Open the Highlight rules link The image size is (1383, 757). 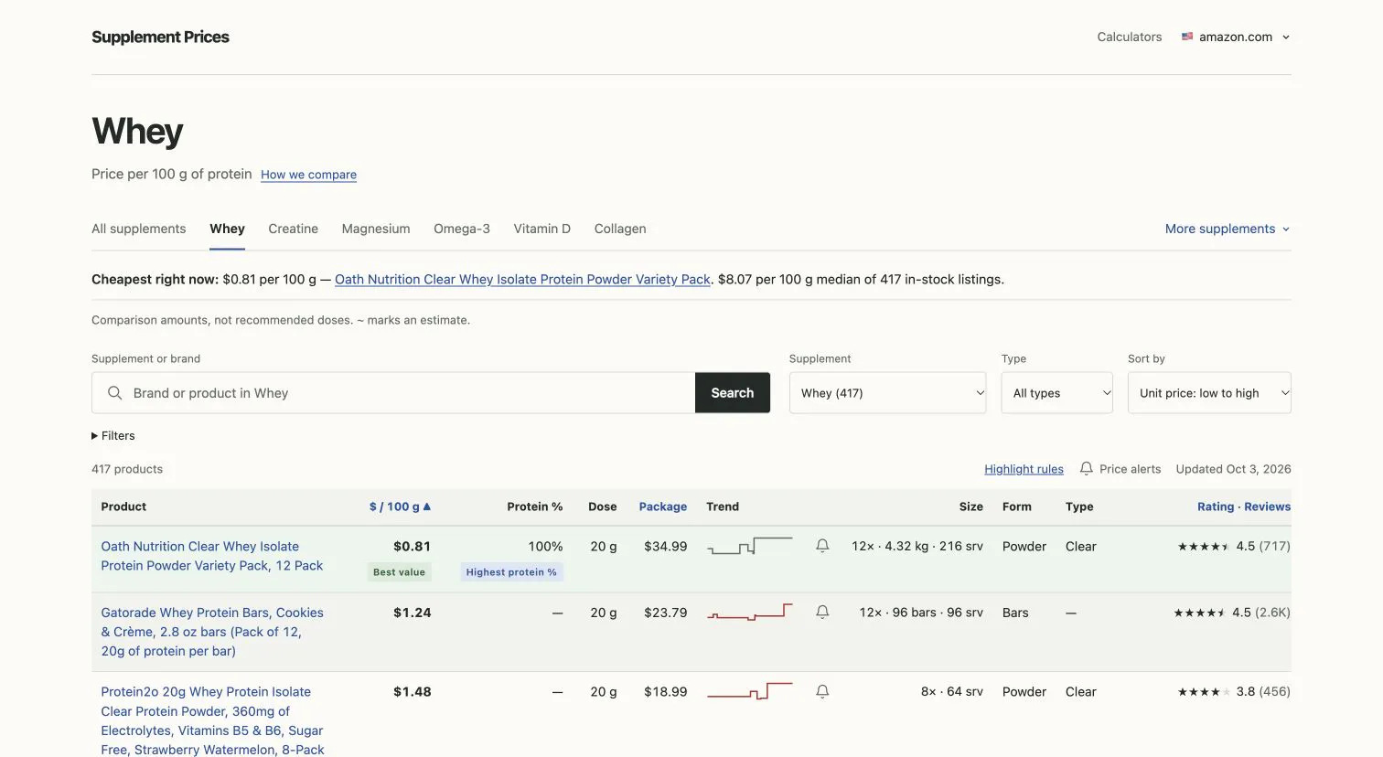click(x=1024, y=469)
